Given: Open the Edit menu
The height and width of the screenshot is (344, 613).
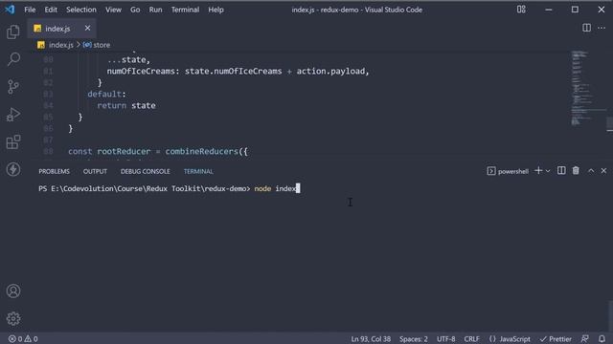Looking at the screenshot, I should point(51,10).
